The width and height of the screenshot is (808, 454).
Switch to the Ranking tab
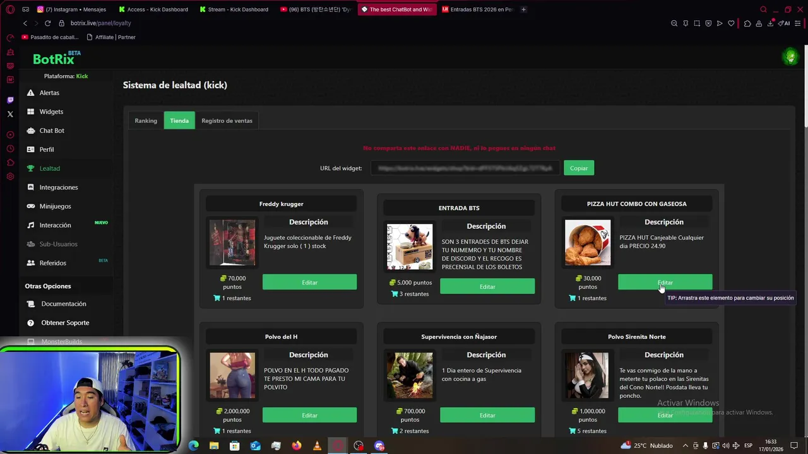click(146, 120)
